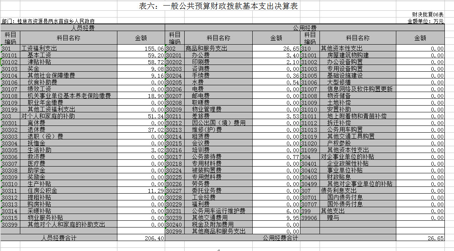
Task: Click the 住房公积金 cell
Action: pos(42,191)
